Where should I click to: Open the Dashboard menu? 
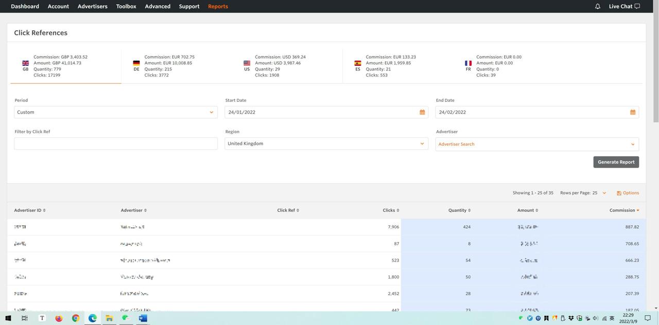25,6
